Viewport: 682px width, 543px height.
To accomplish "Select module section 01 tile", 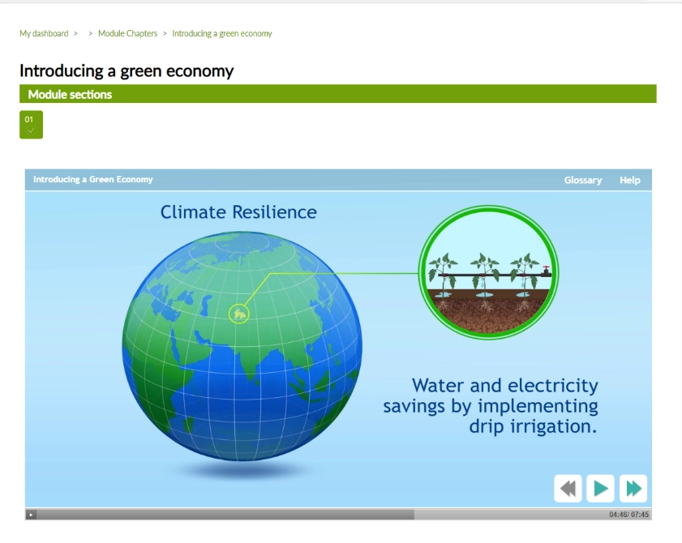I will click(31, 125).
